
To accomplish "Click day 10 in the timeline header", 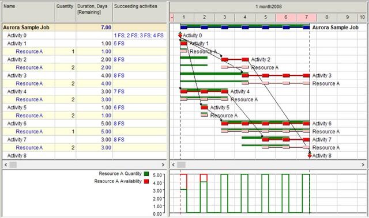I will point(362,17).
